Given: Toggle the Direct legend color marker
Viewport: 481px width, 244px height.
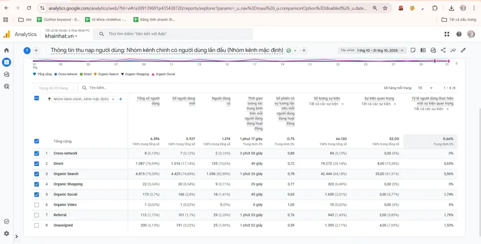Looking at the screenshot, I should 81,74.
